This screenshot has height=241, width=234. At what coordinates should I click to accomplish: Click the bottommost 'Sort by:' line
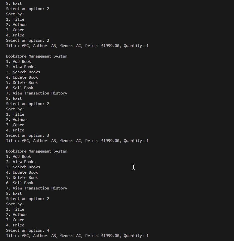pyautogui.click(x=15, y=204)
